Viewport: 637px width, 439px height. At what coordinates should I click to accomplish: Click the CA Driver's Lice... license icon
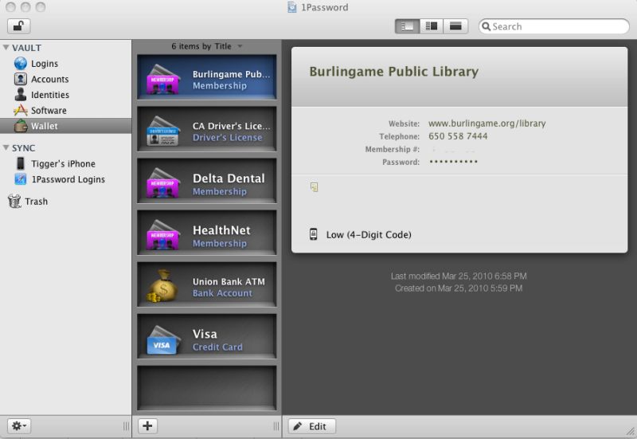coord(162,131)
